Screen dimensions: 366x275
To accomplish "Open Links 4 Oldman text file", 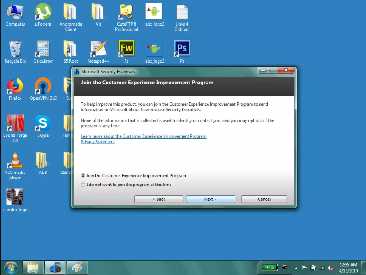I will point(182,18).
